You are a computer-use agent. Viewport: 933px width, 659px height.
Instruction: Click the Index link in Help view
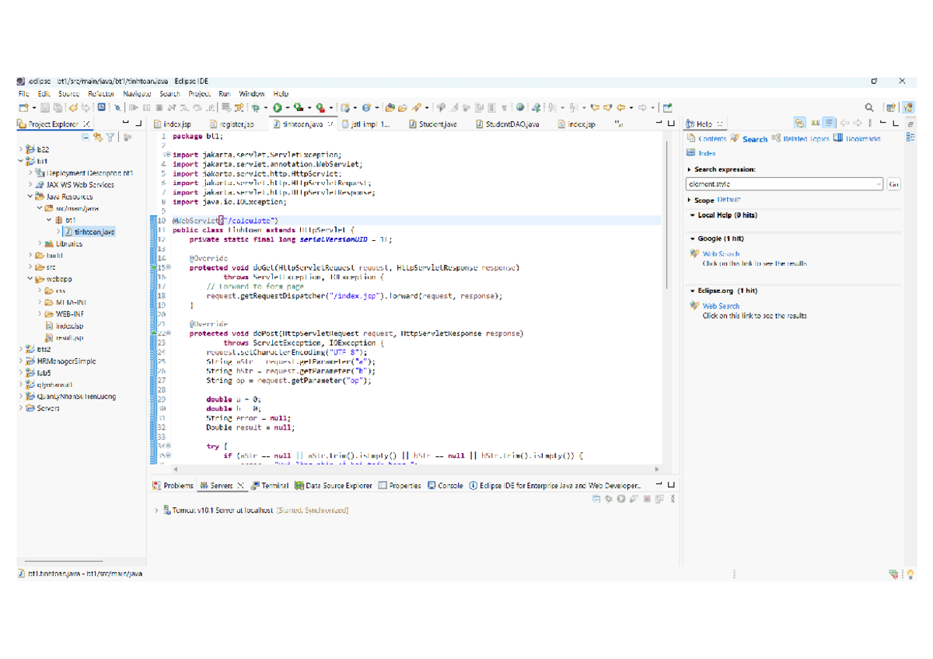707,153
